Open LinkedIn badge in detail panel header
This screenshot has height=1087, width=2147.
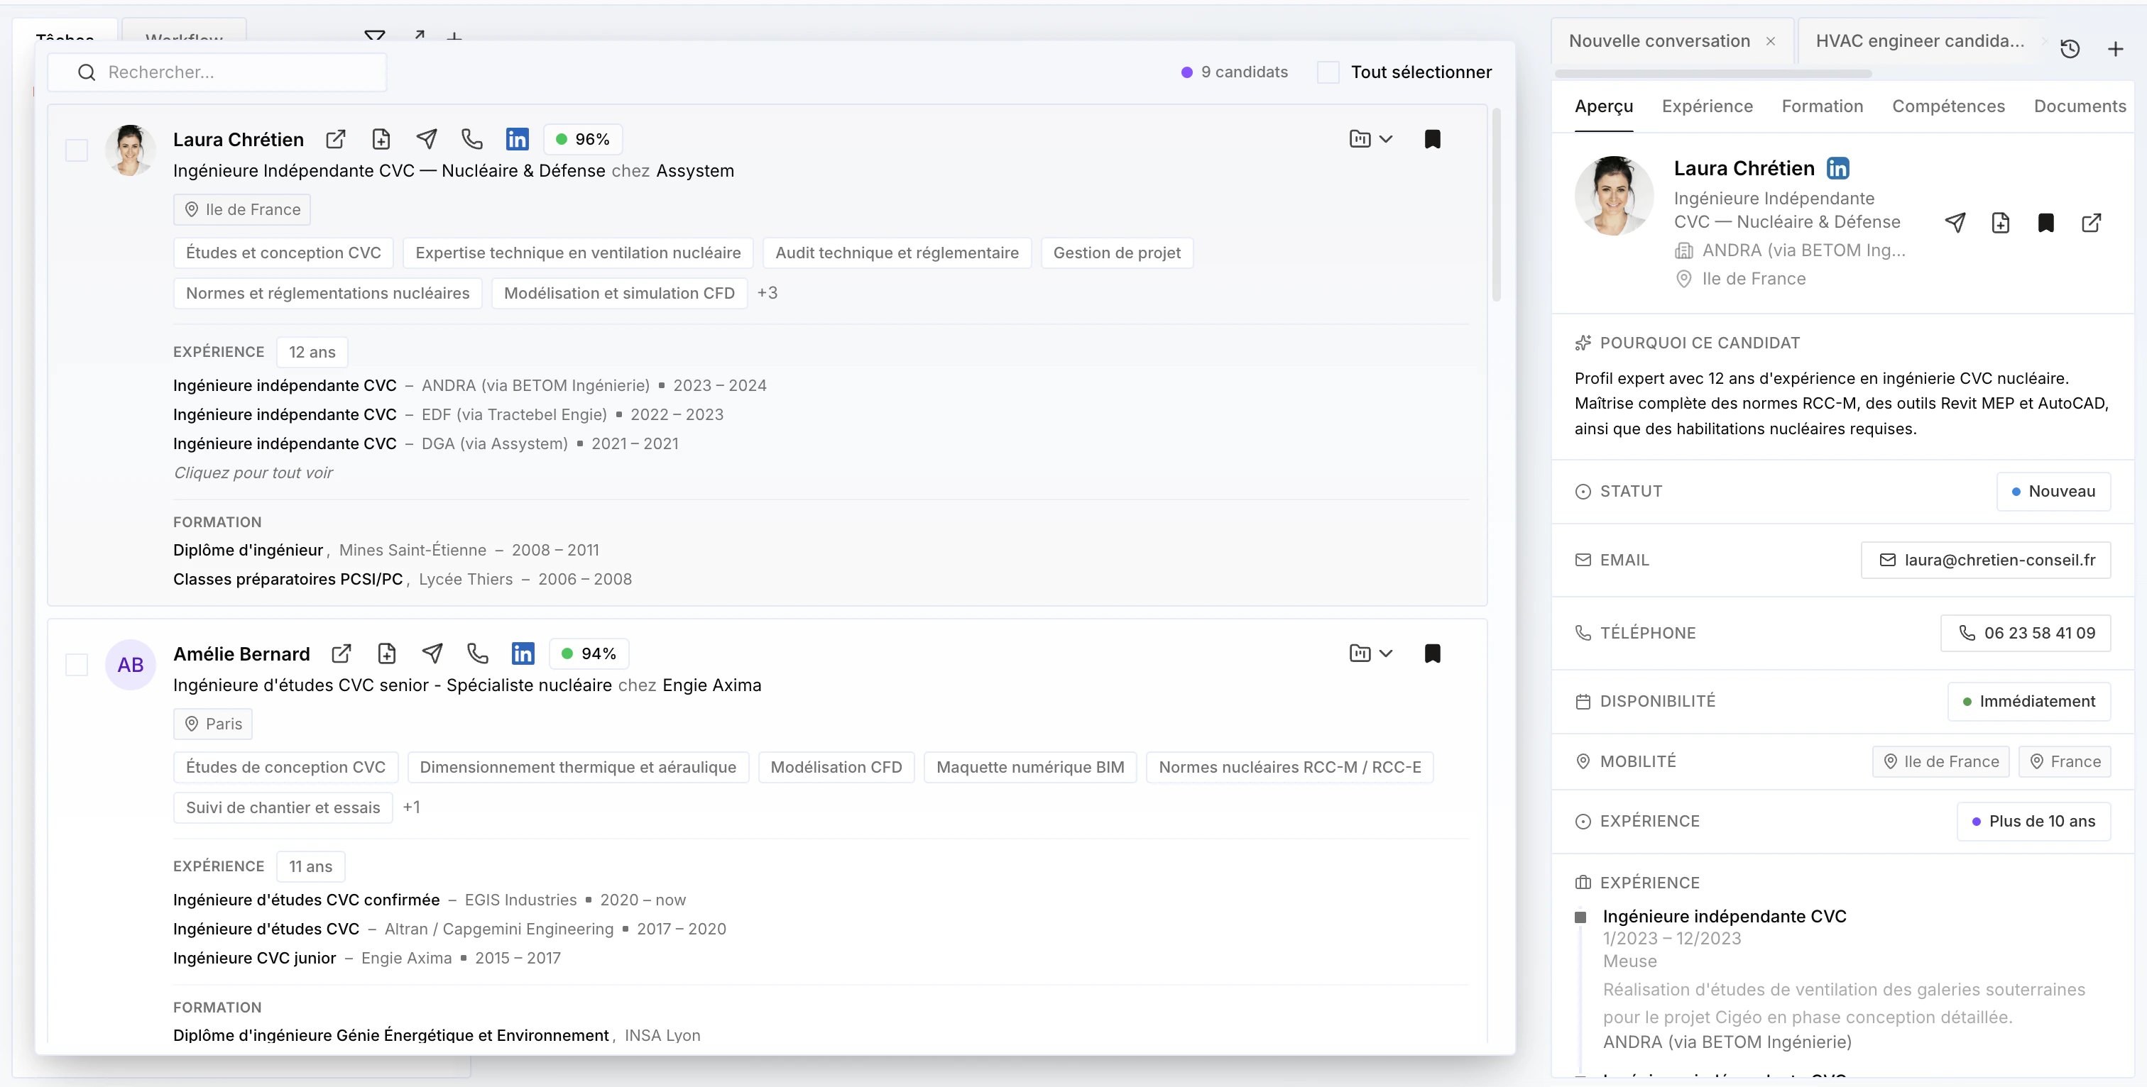click(x=1837, y=168)
